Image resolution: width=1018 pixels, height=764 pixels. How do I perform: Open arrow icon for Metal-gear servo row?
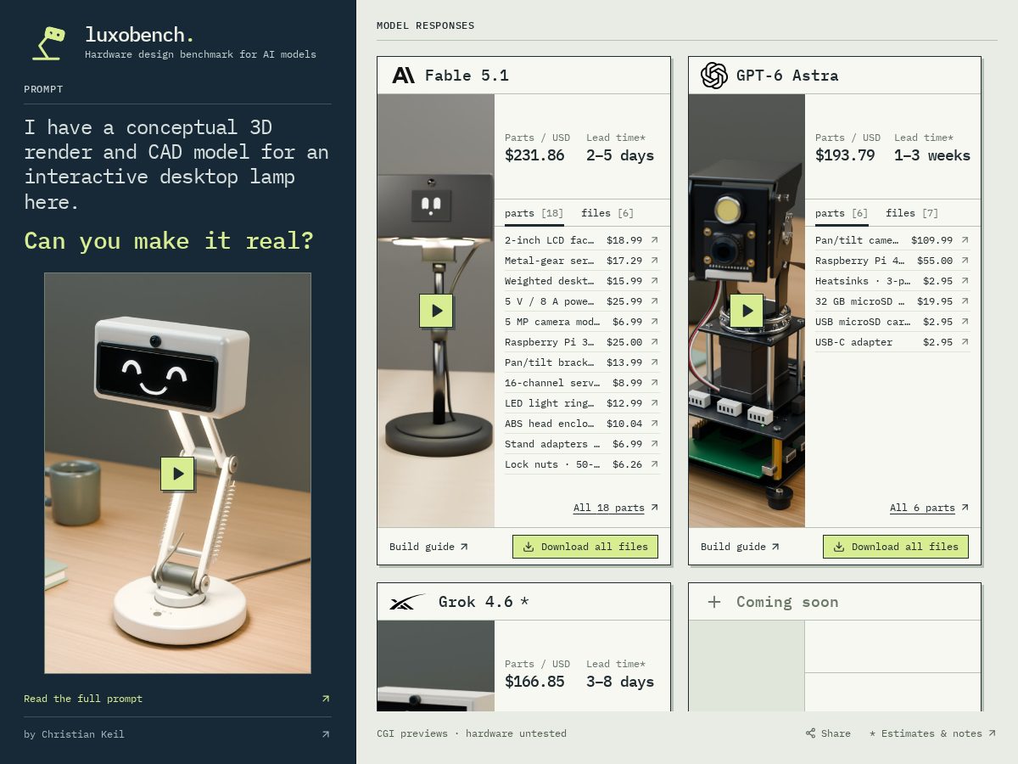[654, 261]
